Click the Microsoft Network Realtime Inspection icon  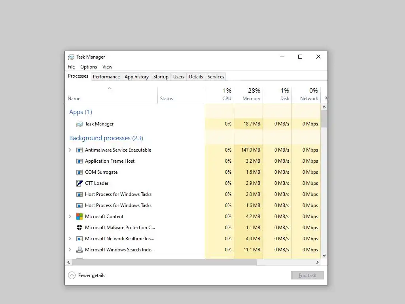click(79, 239)
